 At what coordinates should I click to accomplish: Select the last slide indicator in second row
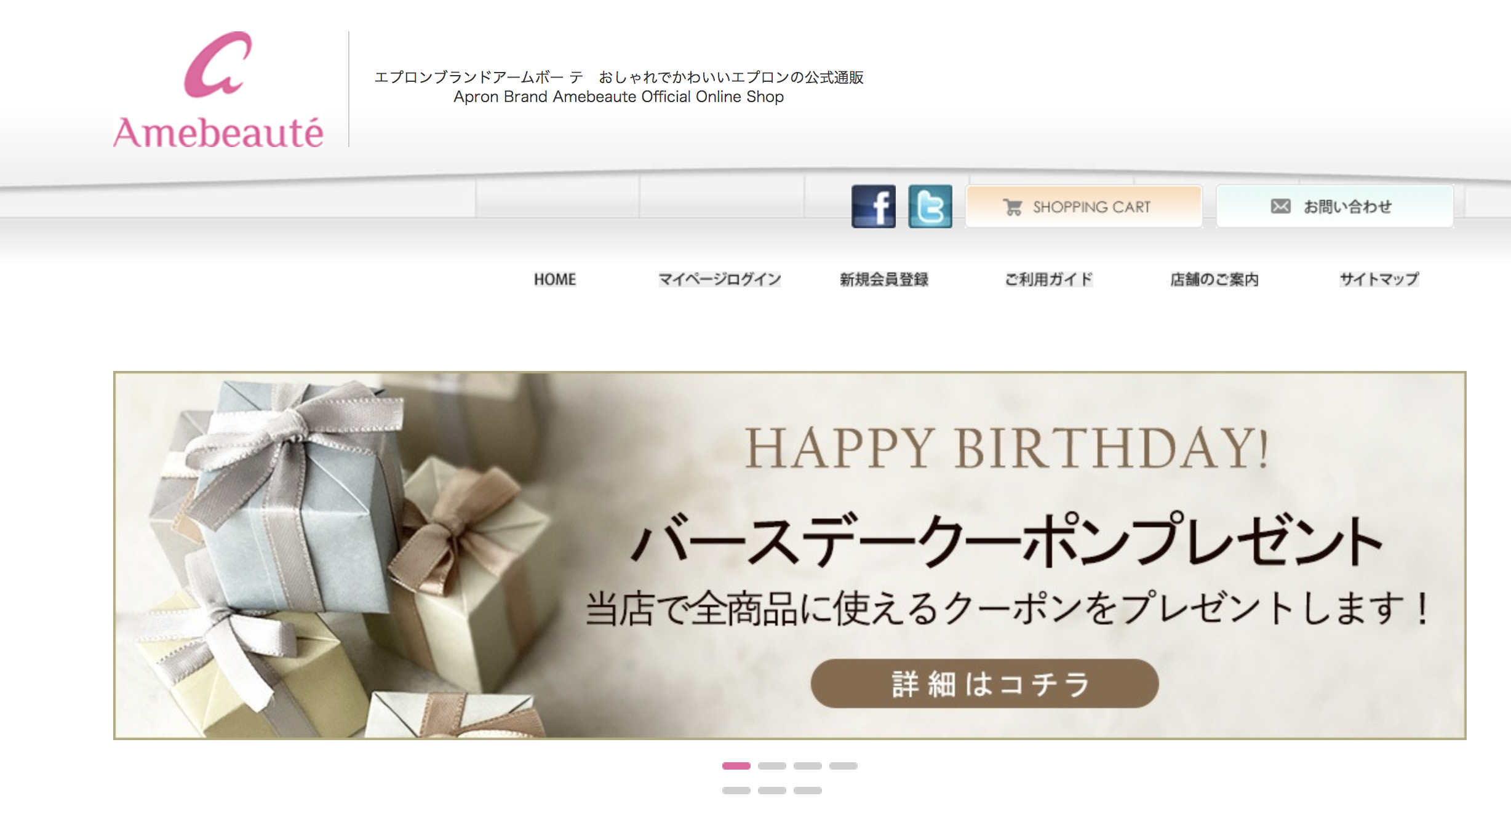pos(808,791)
